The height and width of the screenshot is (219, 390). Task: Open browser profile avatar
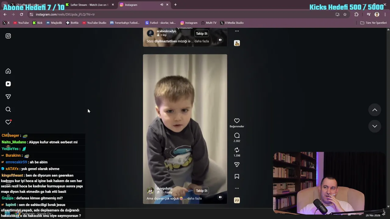tap(377, 14)
